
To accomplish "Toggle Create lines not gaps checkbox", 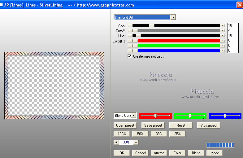I will [130, 56].
